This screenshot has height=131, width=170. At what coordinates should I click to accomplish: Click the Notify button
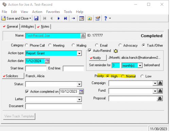click(x=98, y=58)
